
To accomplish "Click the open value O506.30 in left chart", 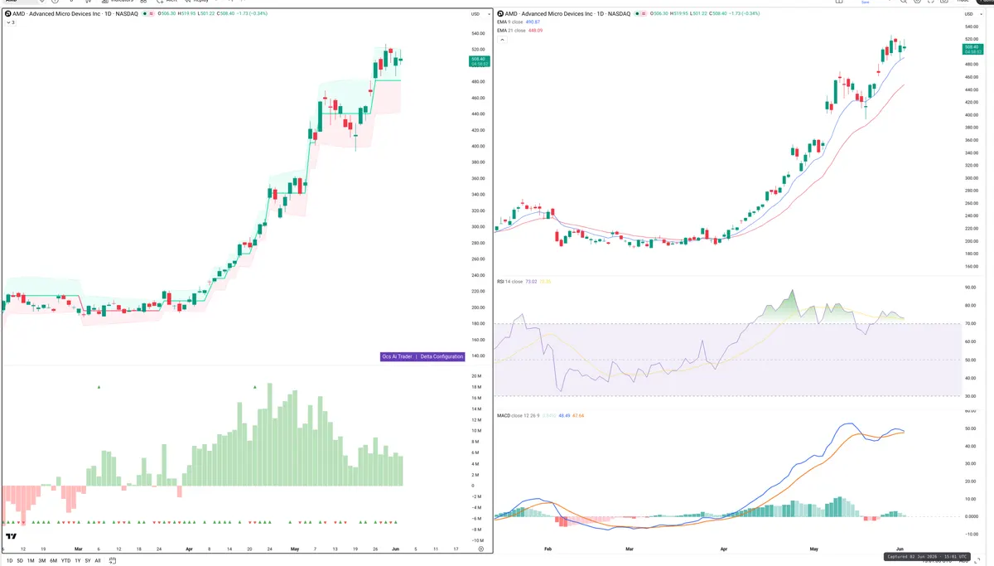I will 167,14.
